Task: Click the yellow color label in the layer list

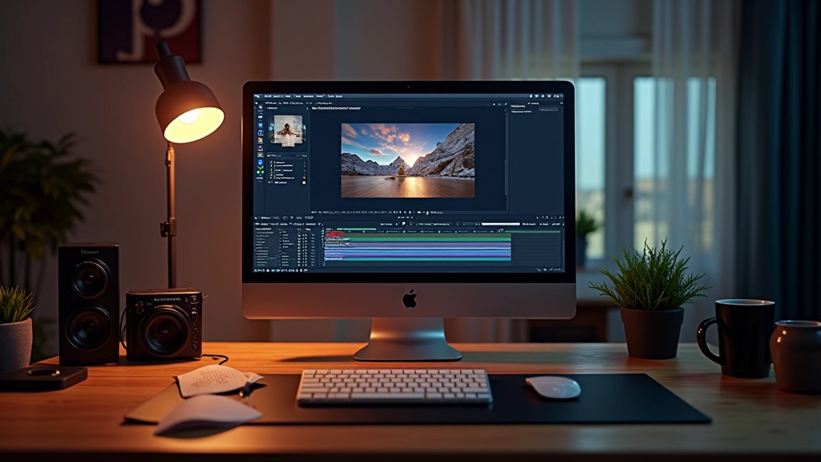Action: [304, 182]
